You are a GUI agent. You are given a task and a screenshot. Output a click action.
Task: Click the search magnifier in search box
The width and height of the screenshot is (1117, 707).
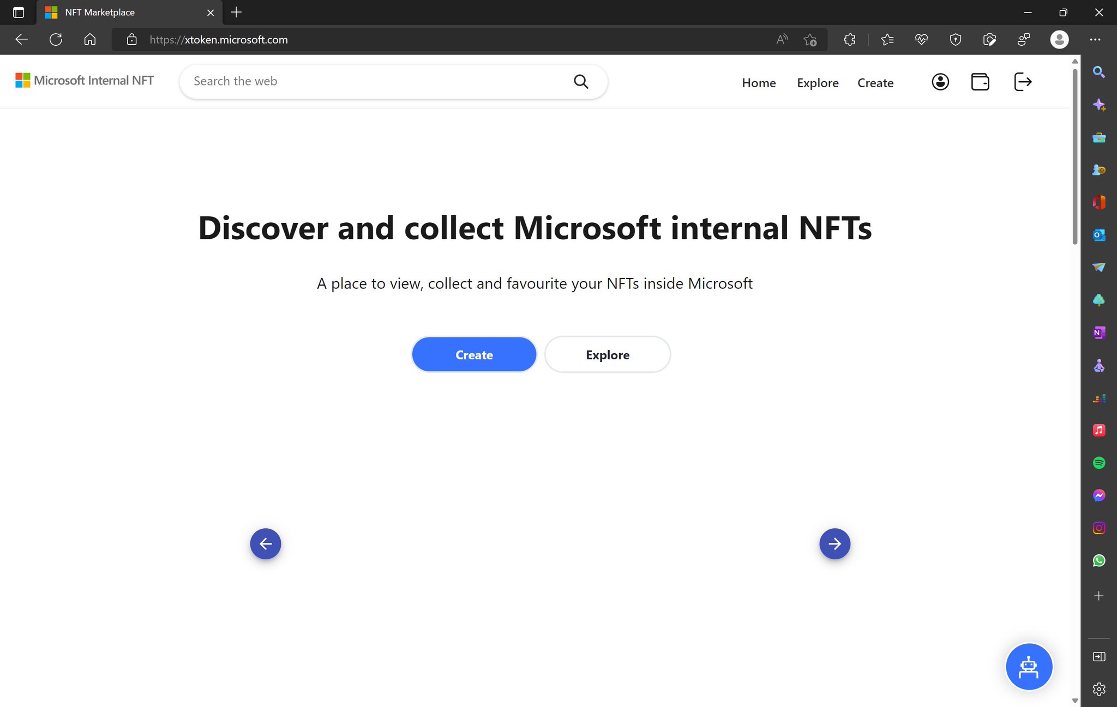click(581, 82)
